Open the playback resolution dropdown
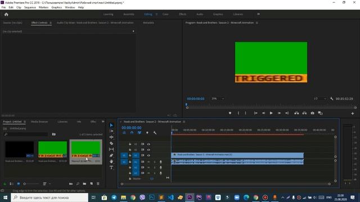The image size is (360, 202). coord(319,99)
